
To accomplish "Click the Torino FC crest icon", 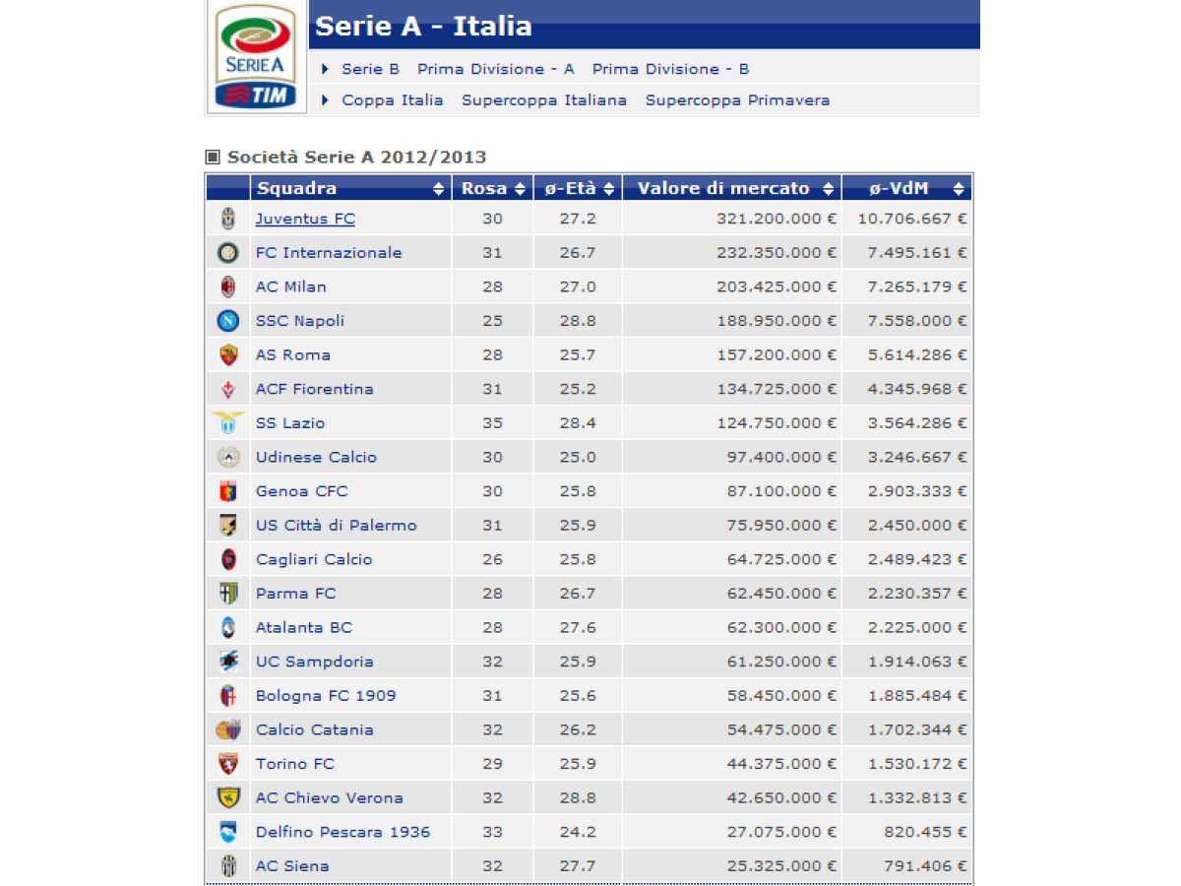I will coord(228,764).
